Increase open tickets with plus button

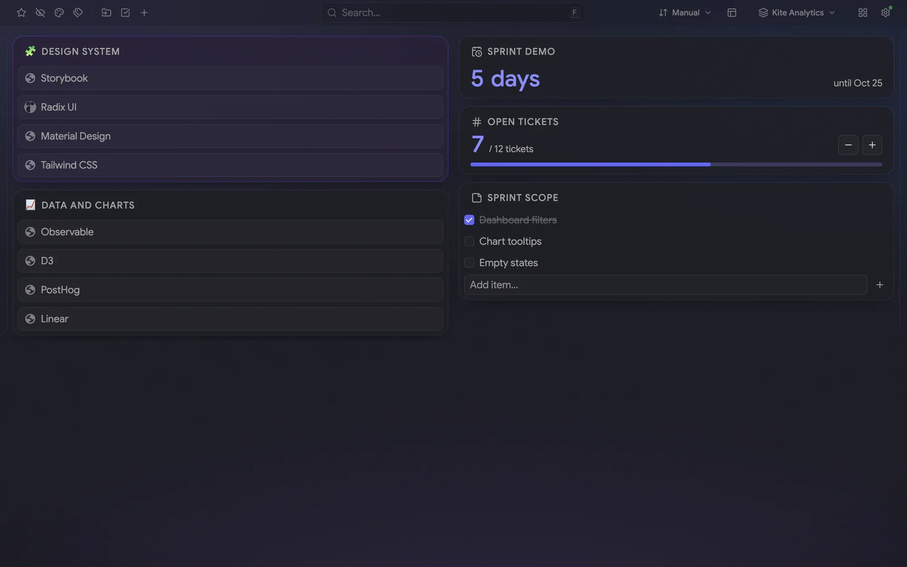coord(872,145)
